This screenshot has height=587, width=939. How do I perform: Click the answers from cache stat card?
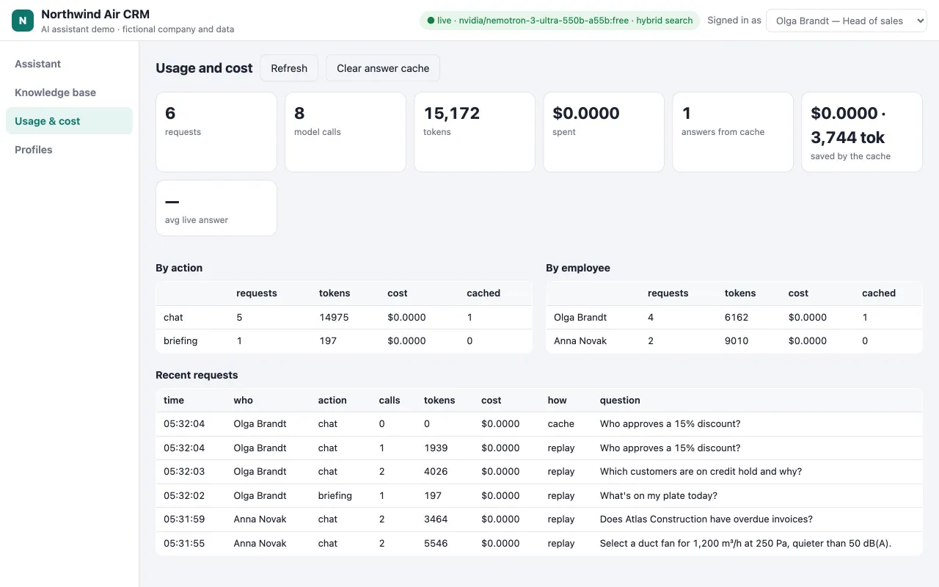[733, 132]
